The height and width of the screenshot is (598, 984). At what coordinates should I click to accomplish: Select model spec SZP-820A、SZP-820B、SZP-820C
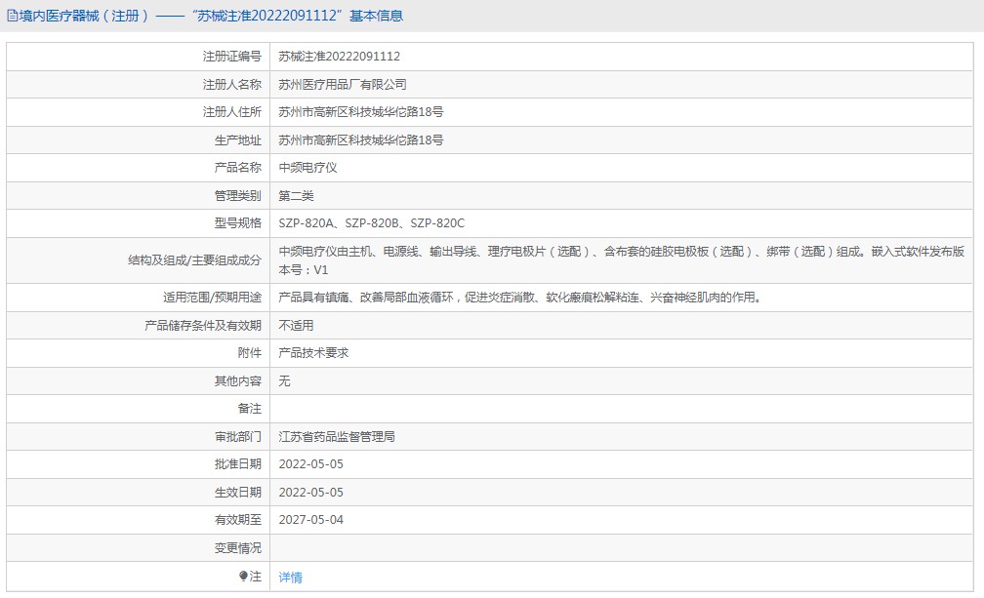point(372,223)
